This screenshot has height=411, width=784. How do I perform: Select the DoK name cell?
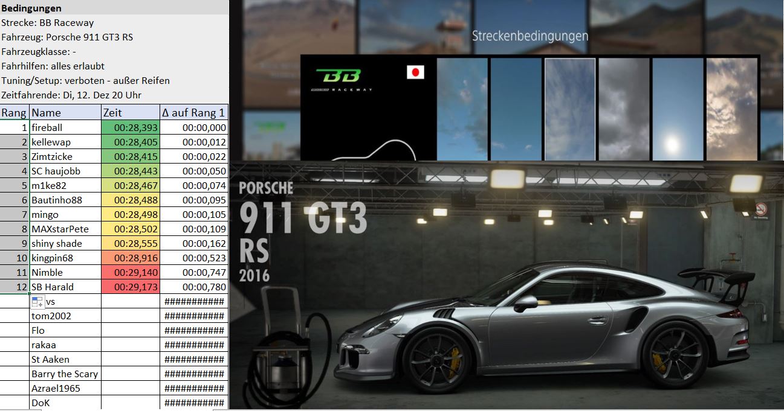pyautogui.click(x=65, y=403)
